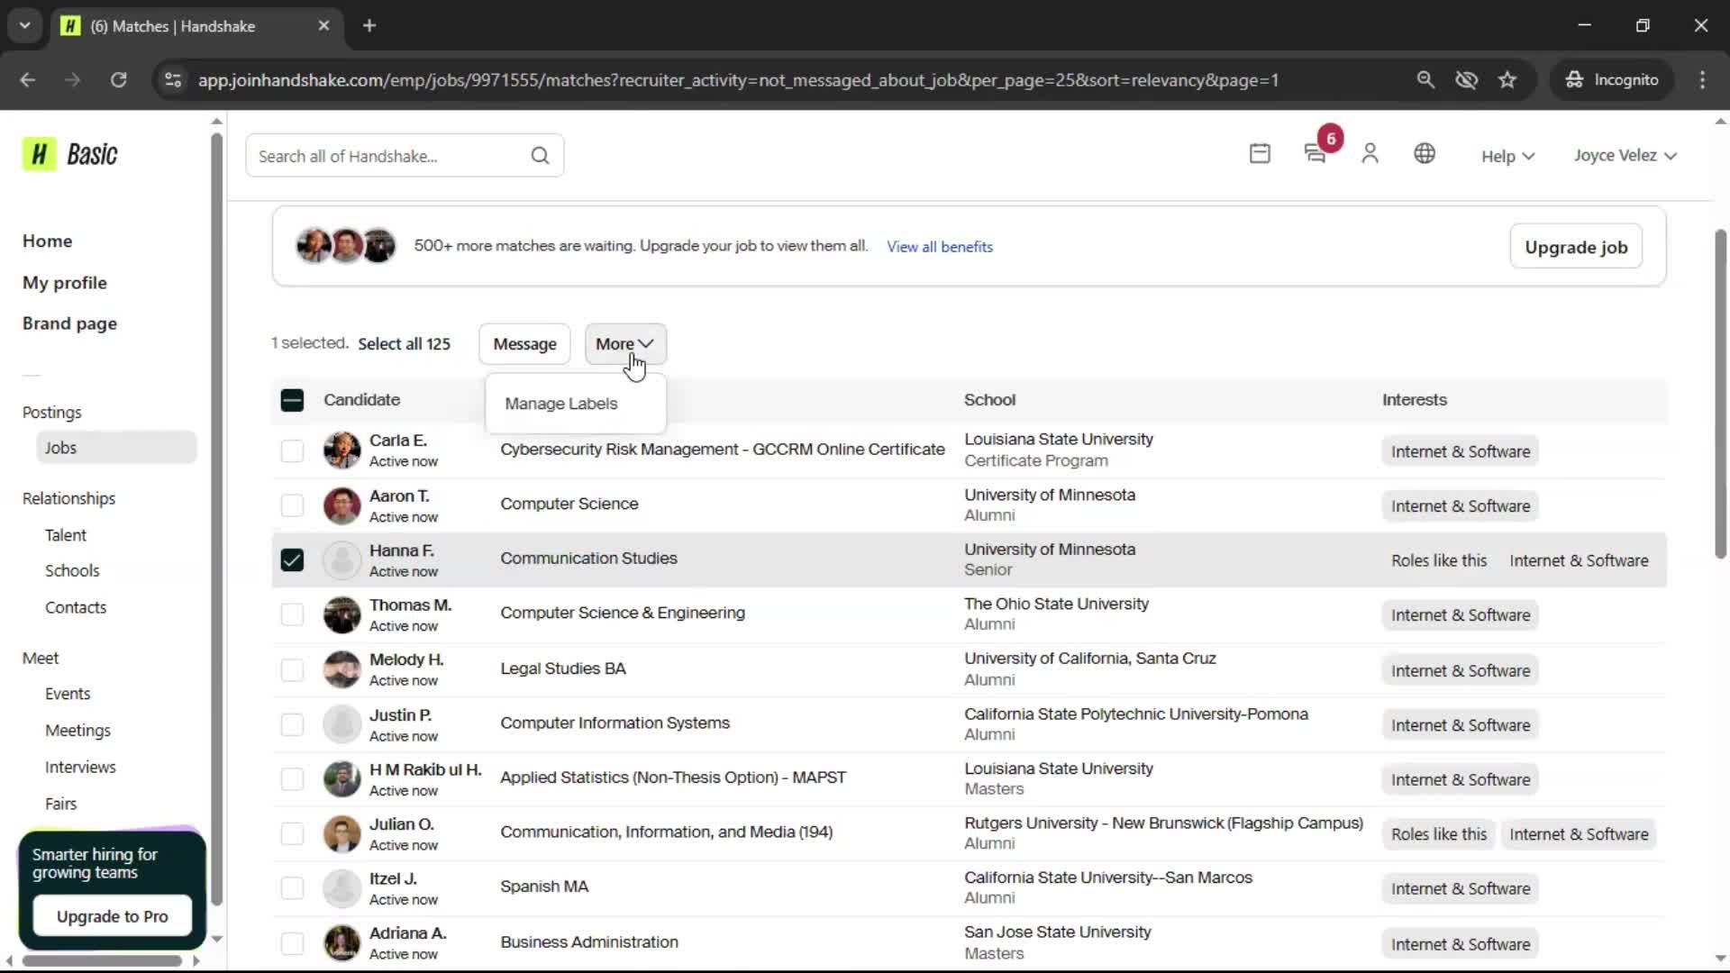Collapse the More dropdown button
1730x973 pixels.
[625, 344]
